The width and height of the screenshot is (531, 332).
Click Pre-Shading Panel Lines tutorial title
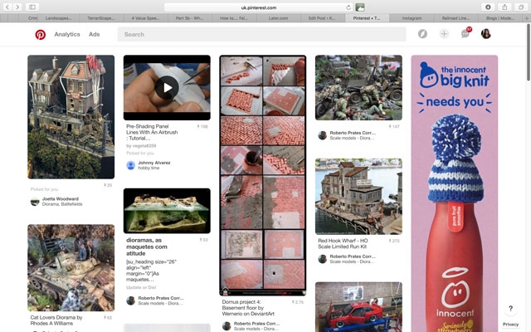click(x=152, y=132)
